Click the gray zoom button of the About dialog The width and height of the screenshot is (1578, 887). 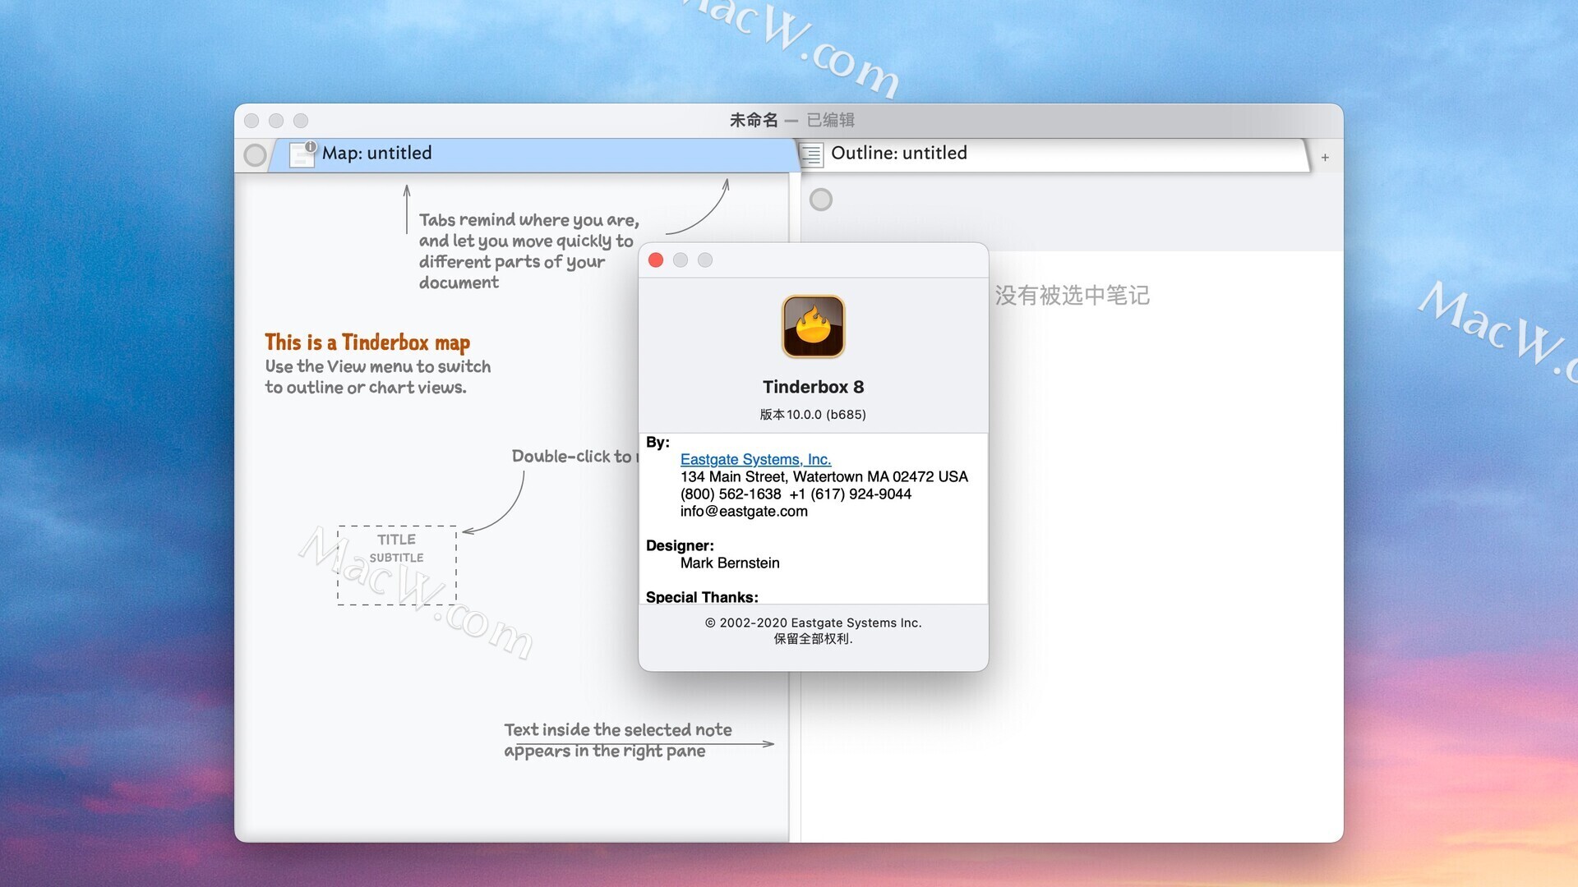(x=705, y=260)
